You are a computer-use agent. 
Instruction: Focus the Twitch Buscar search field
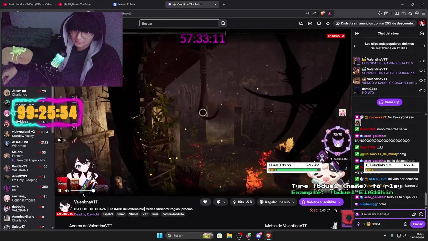tap(179, 23)
